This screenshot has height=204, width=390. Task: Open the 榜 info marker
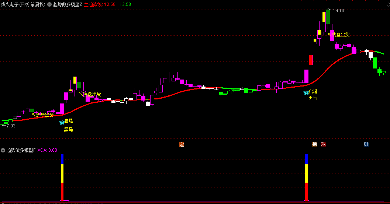click(x=315, y=144)
